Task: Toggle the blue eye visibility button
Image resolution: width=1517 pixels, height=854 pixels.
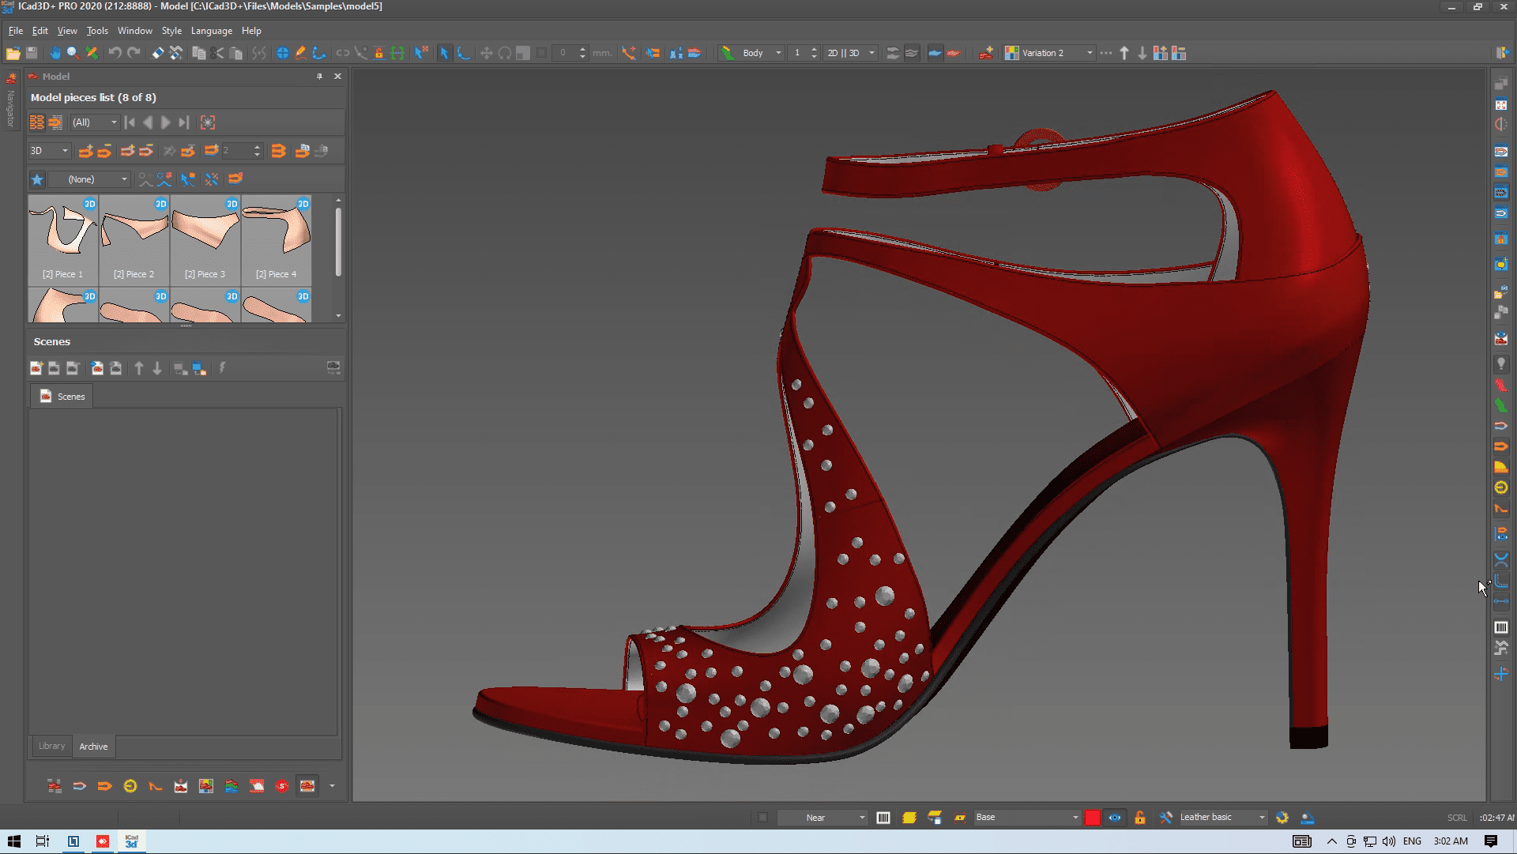Action: (x=1115, y=818)
